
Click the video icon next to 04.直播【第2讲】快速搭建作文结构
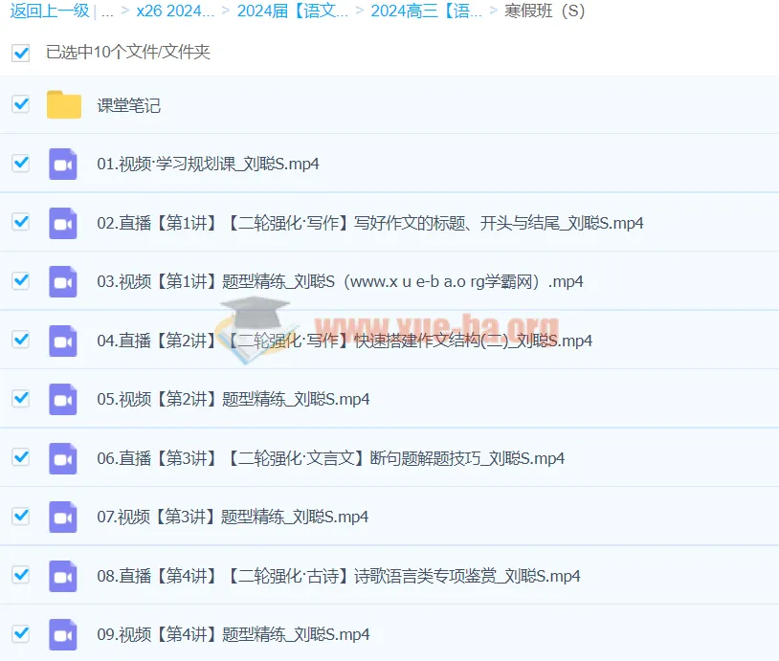tap(62, 340)
